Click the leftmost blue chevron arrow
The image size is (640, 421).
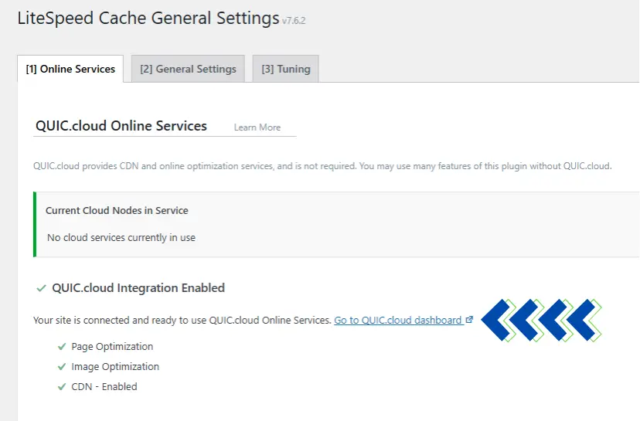499,320
